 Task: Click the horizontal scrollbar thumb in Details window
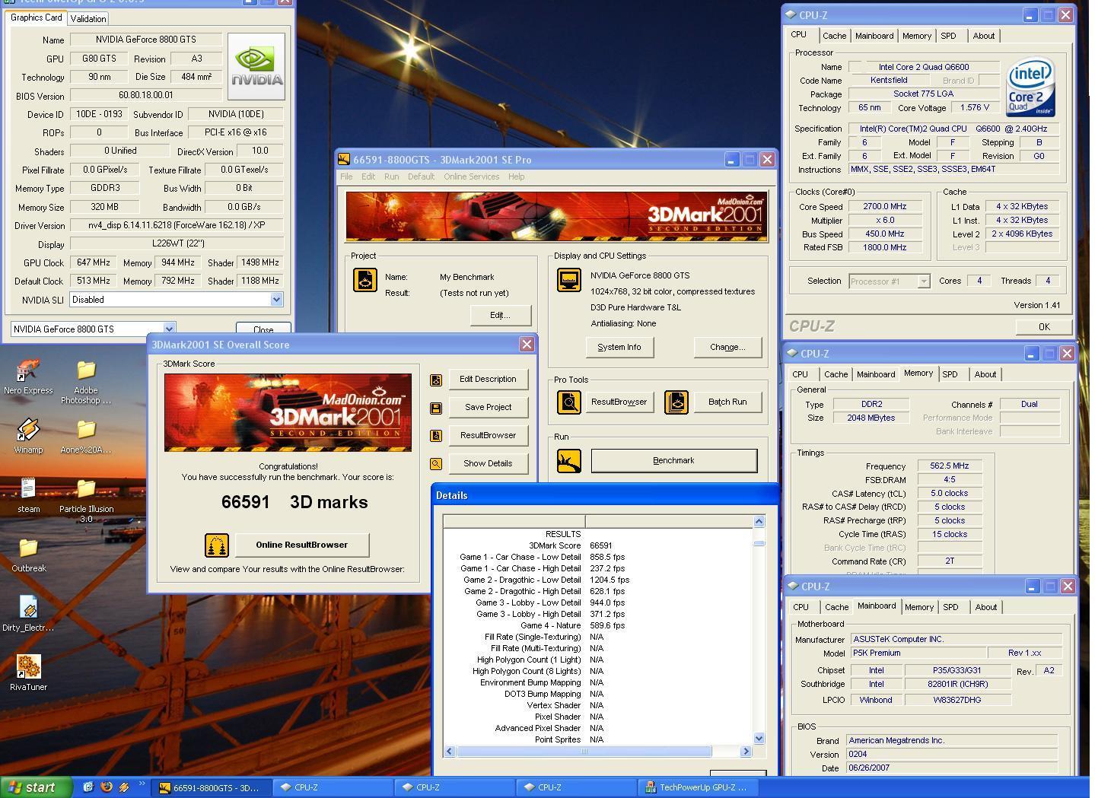point(584,752)
